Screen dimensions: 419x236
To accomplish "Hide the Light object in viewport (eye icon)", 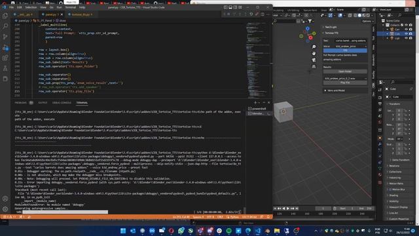I will click(407, 38).
